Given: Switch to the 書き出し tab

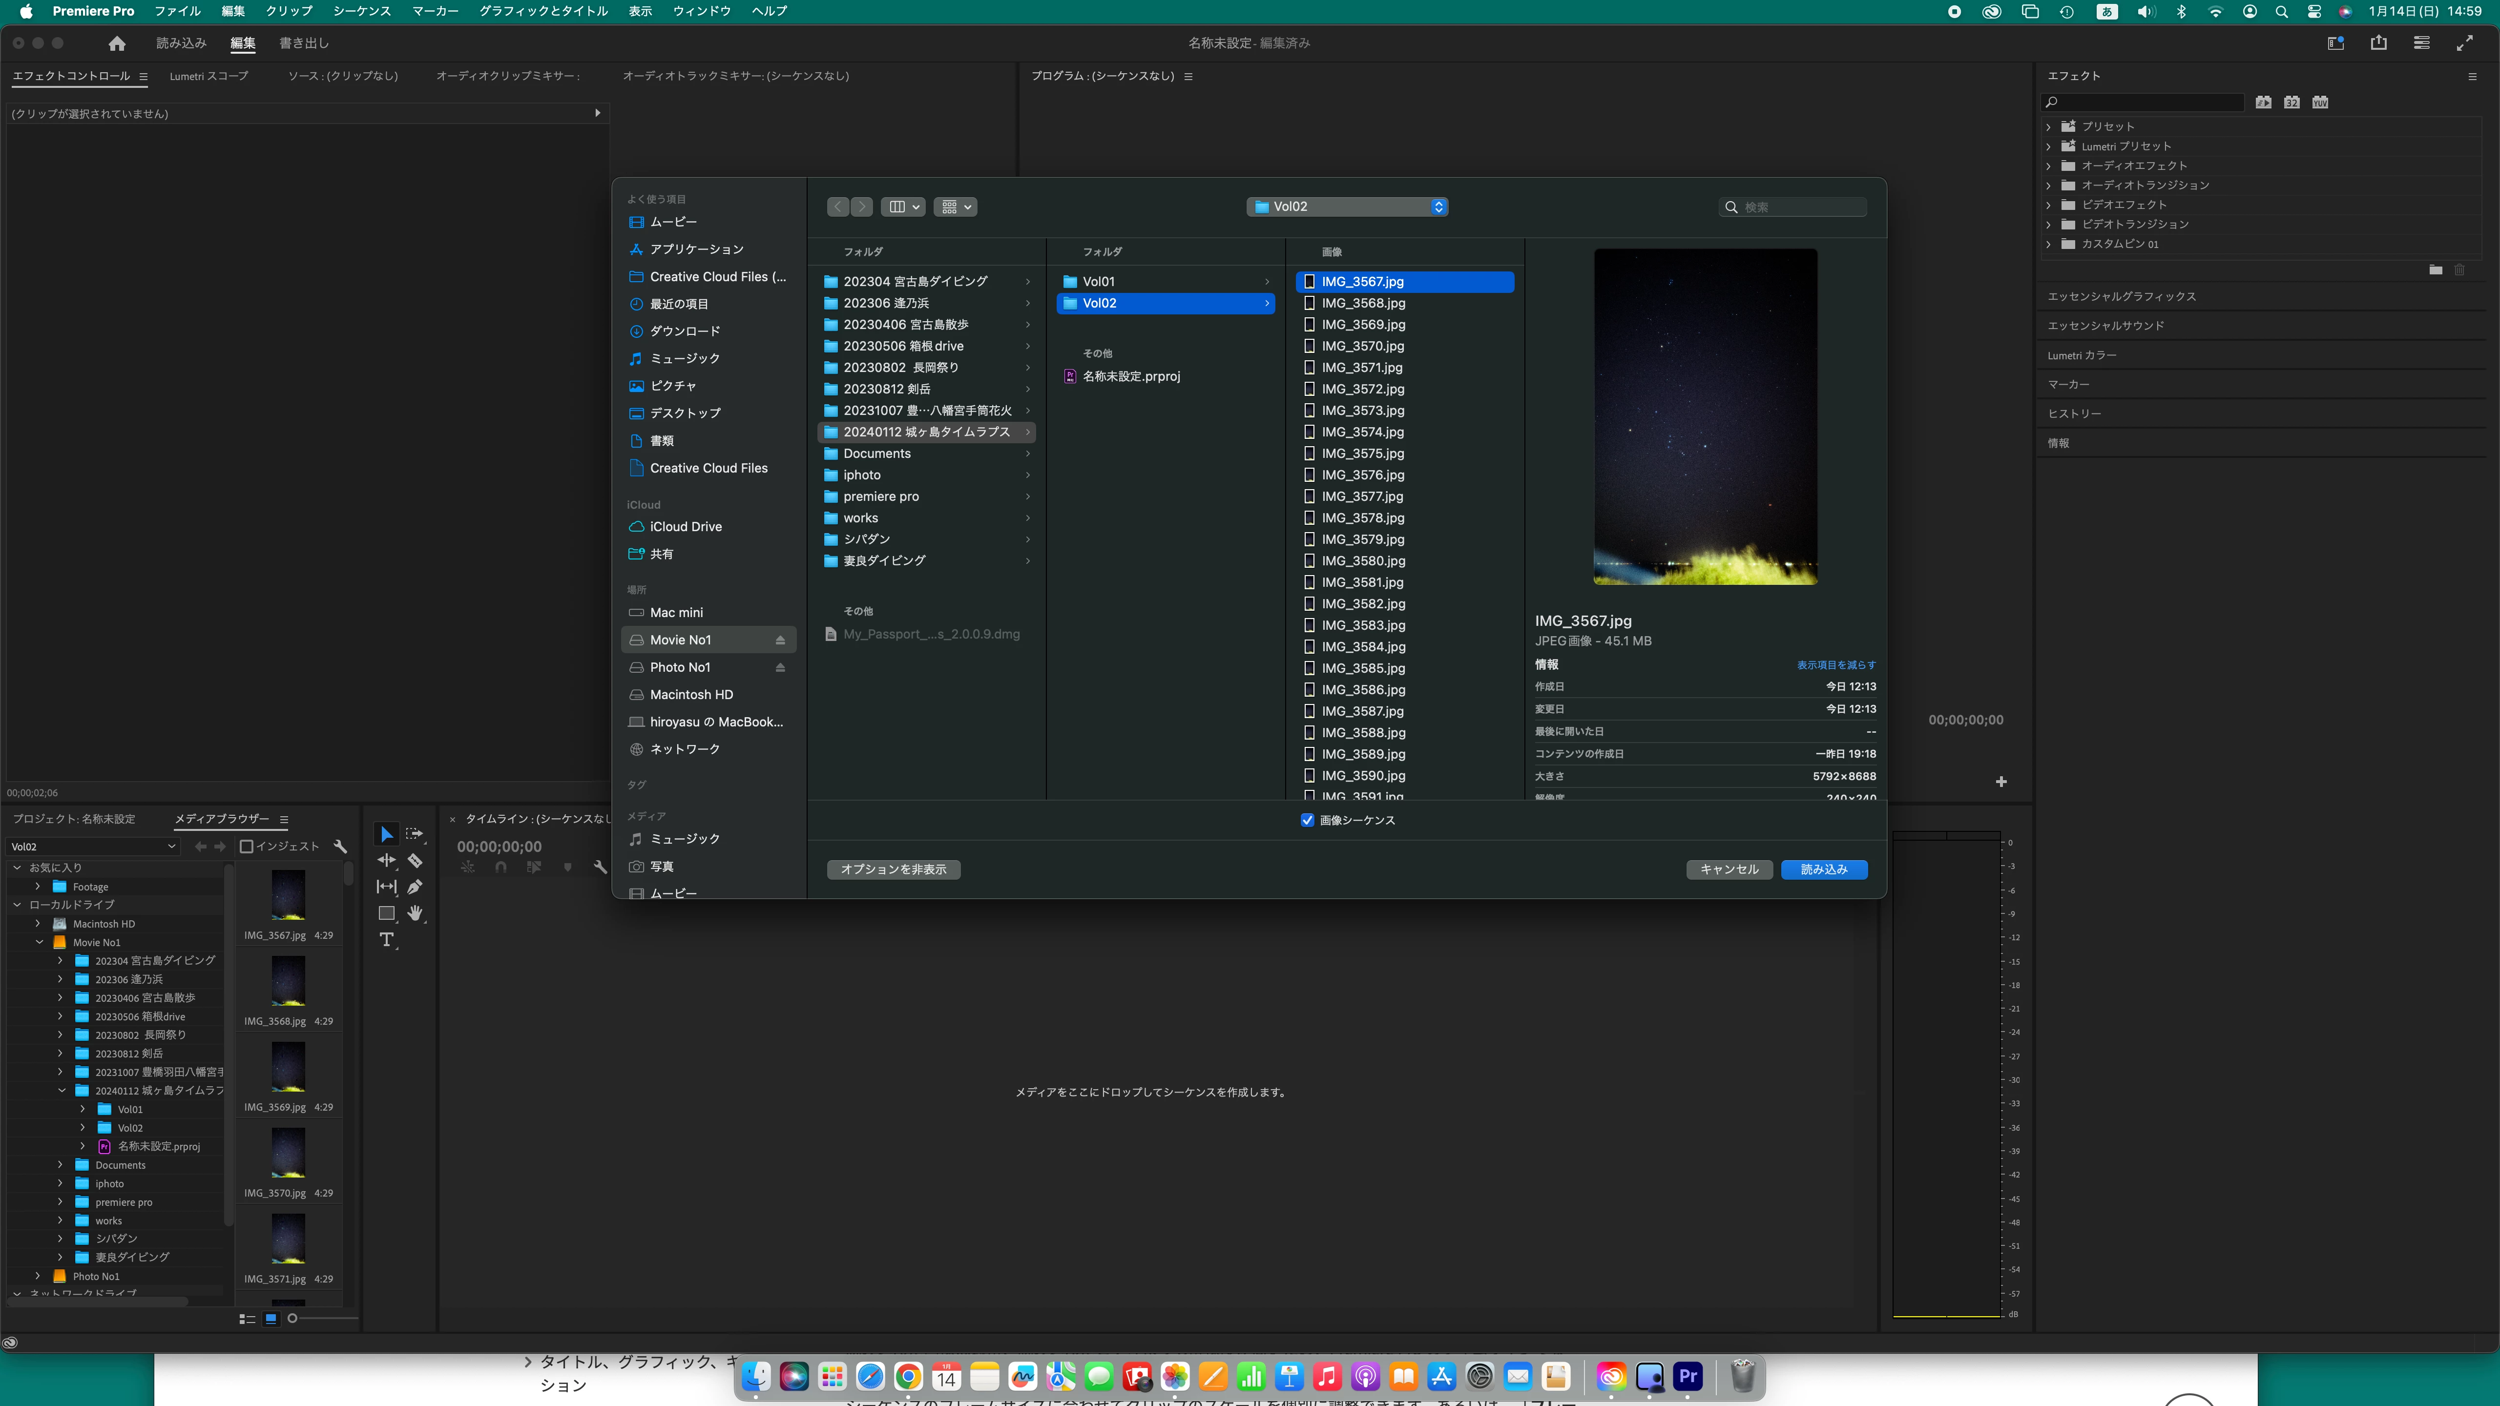Looking at the screenshot, I should pos(304,42).
